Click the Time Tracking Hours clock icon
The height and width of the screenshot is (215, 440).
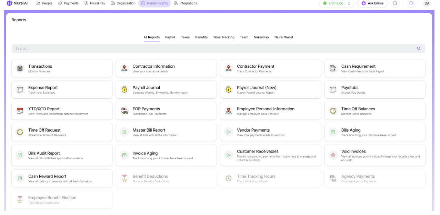229,178
